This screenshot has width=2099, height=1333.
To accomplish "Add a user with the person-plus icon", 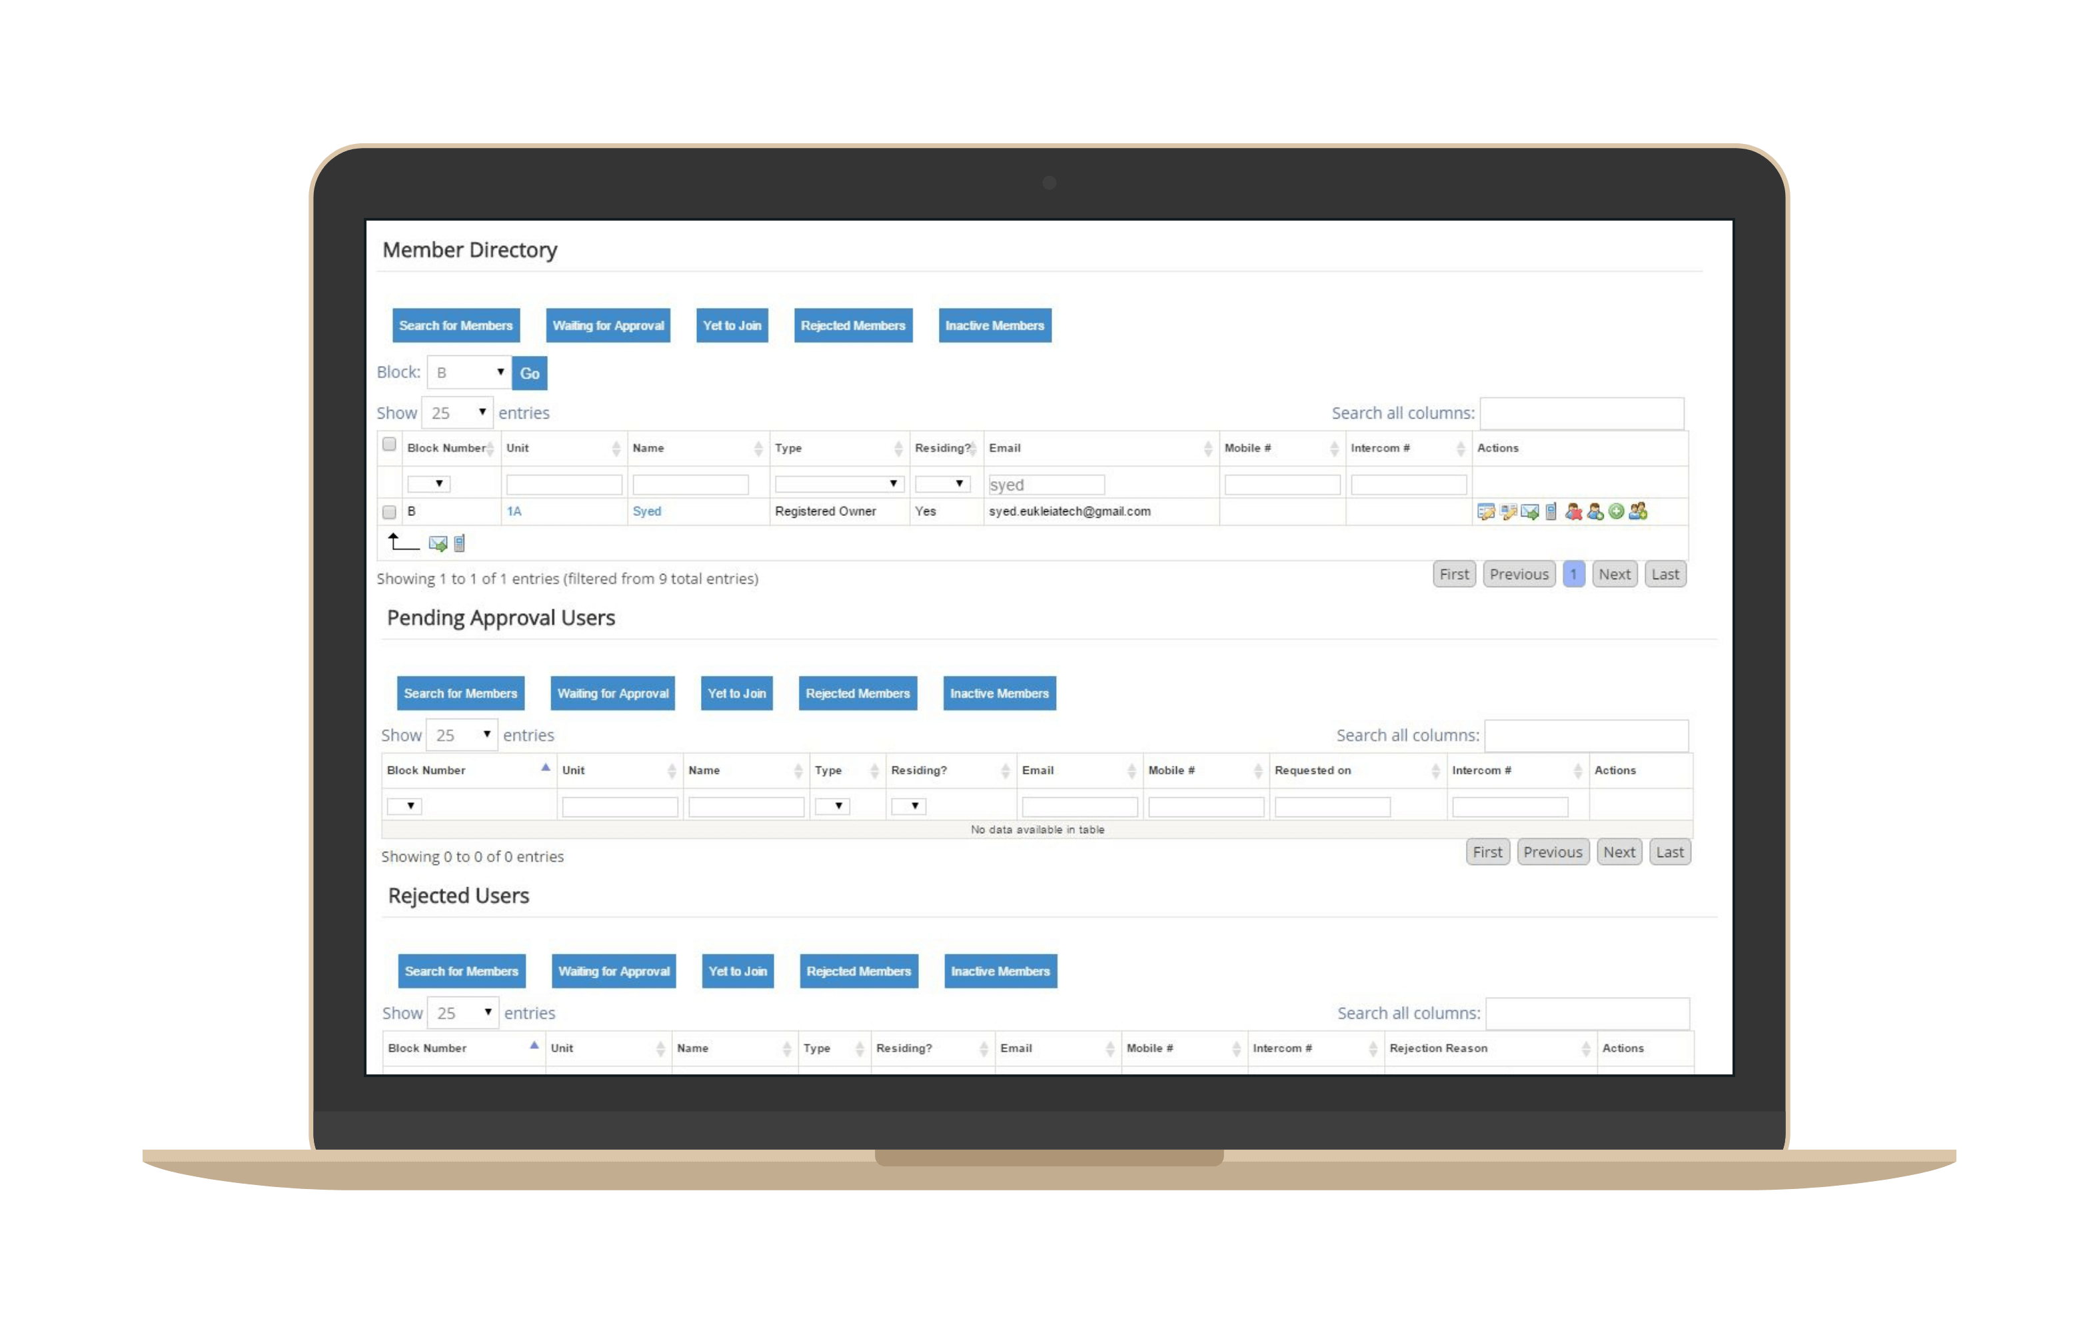I will [x=1595, y=512].
